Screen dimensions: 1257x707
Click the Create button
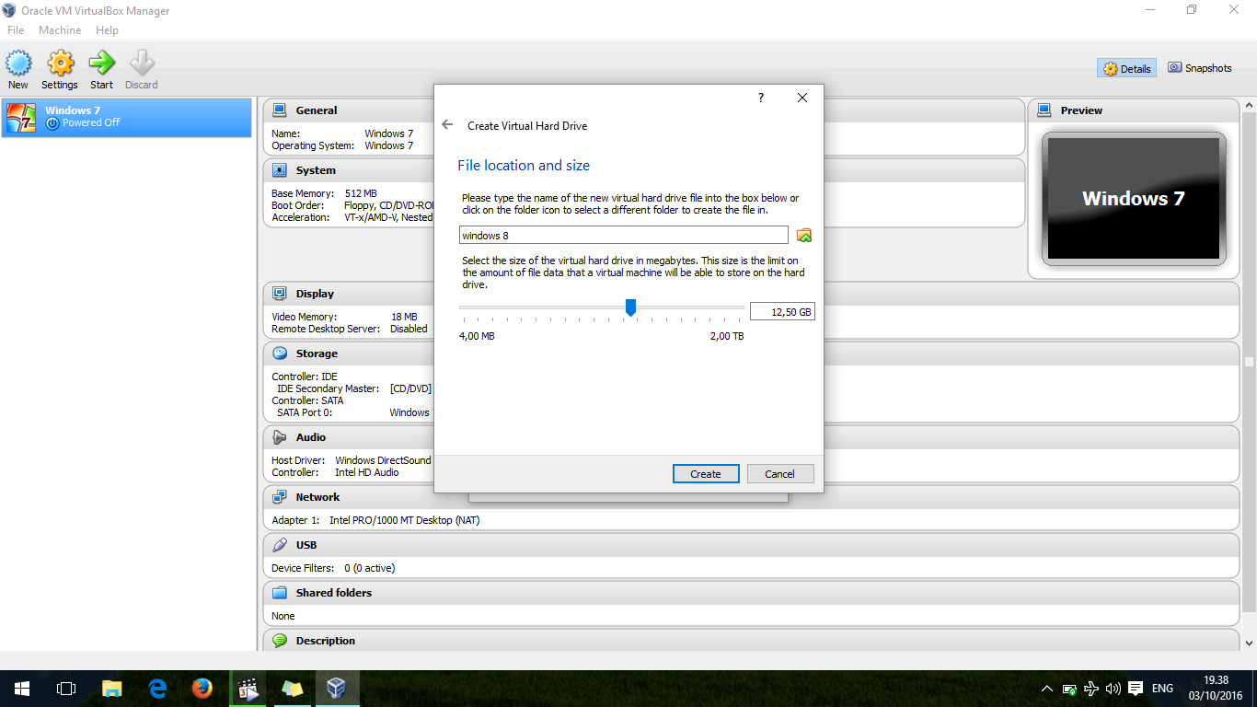coord(706,474)
